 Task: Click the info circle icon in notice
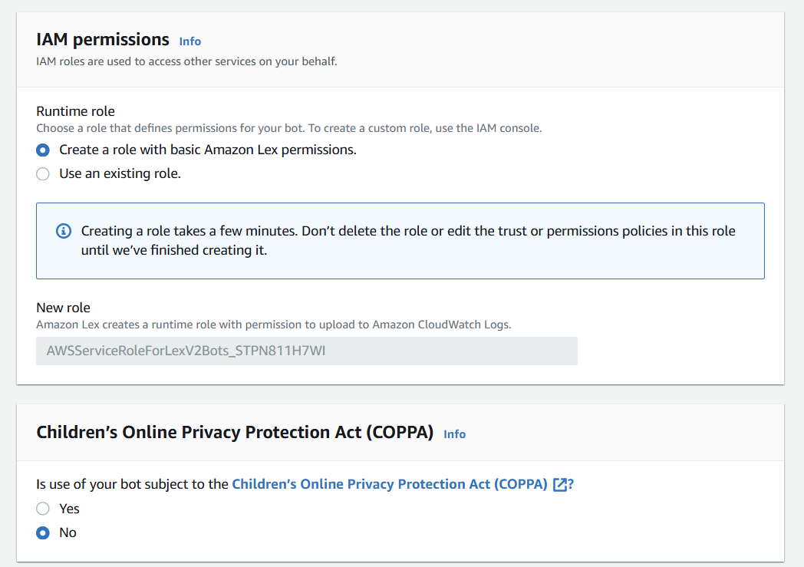point(64,231)
